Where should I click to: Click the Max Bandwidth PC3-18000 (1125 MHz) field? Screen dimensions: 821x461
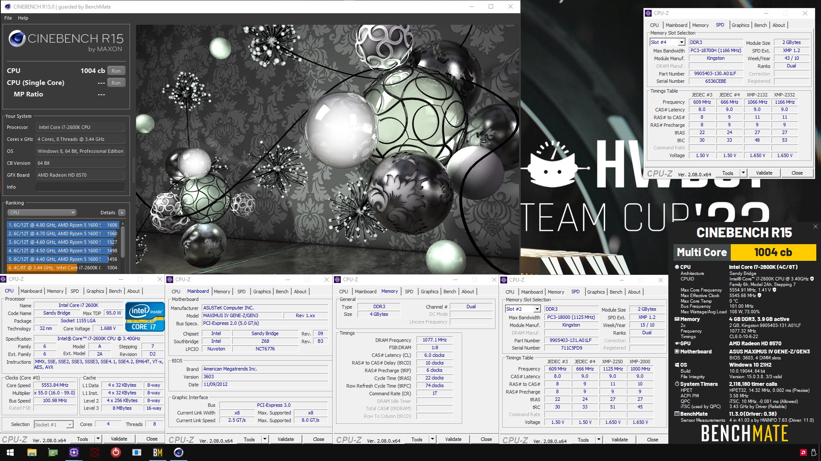coord(571,318)
